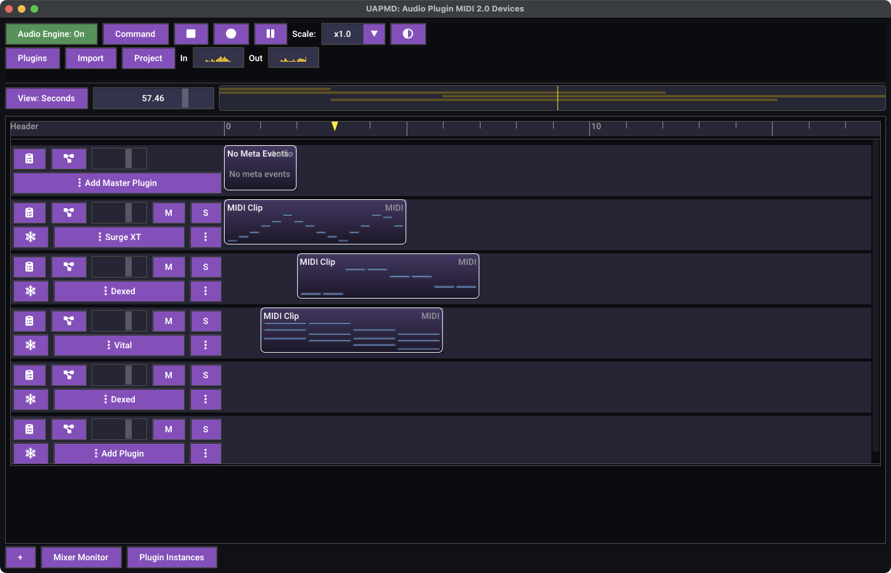This screenshot has width=891, height=573.
Task: Open the Project menu
Action: click(x=148, y=58)
